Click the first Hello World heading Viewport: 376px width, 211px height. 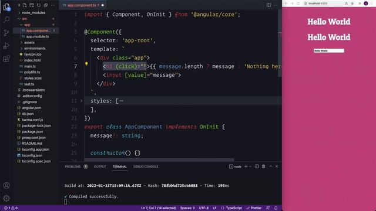(329, 22)
